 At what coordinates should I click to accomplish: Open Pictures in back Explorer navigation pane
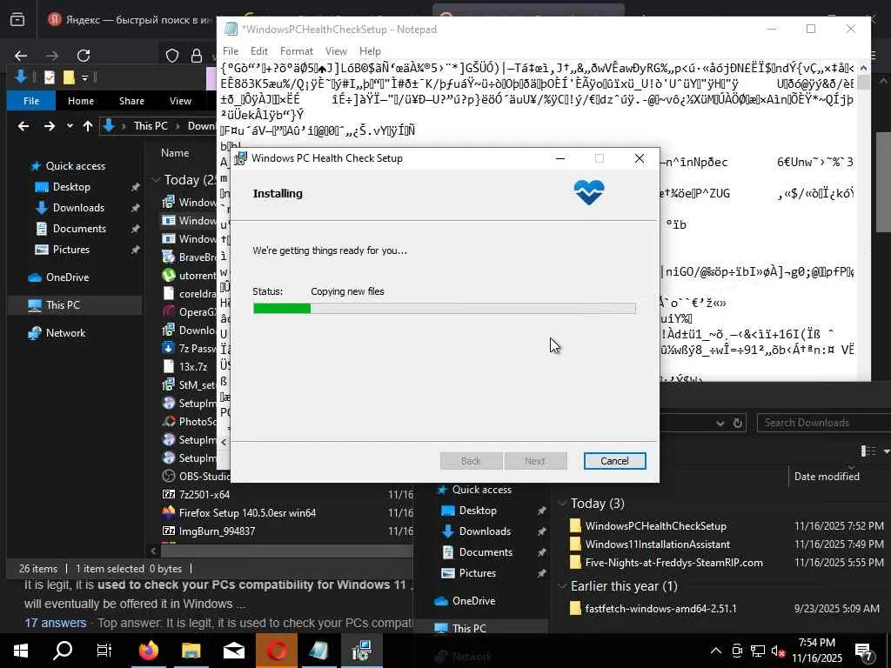(x=477, y=572)
